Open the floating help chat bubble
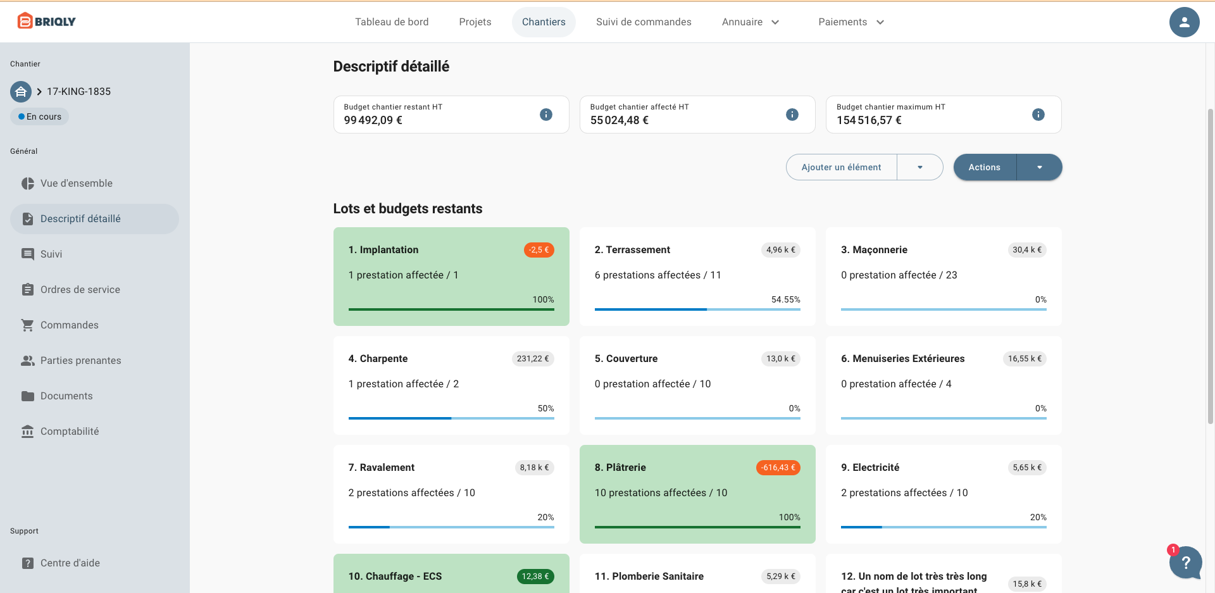The width and height of the screenshot is (1215, 593). (1186, 563)
